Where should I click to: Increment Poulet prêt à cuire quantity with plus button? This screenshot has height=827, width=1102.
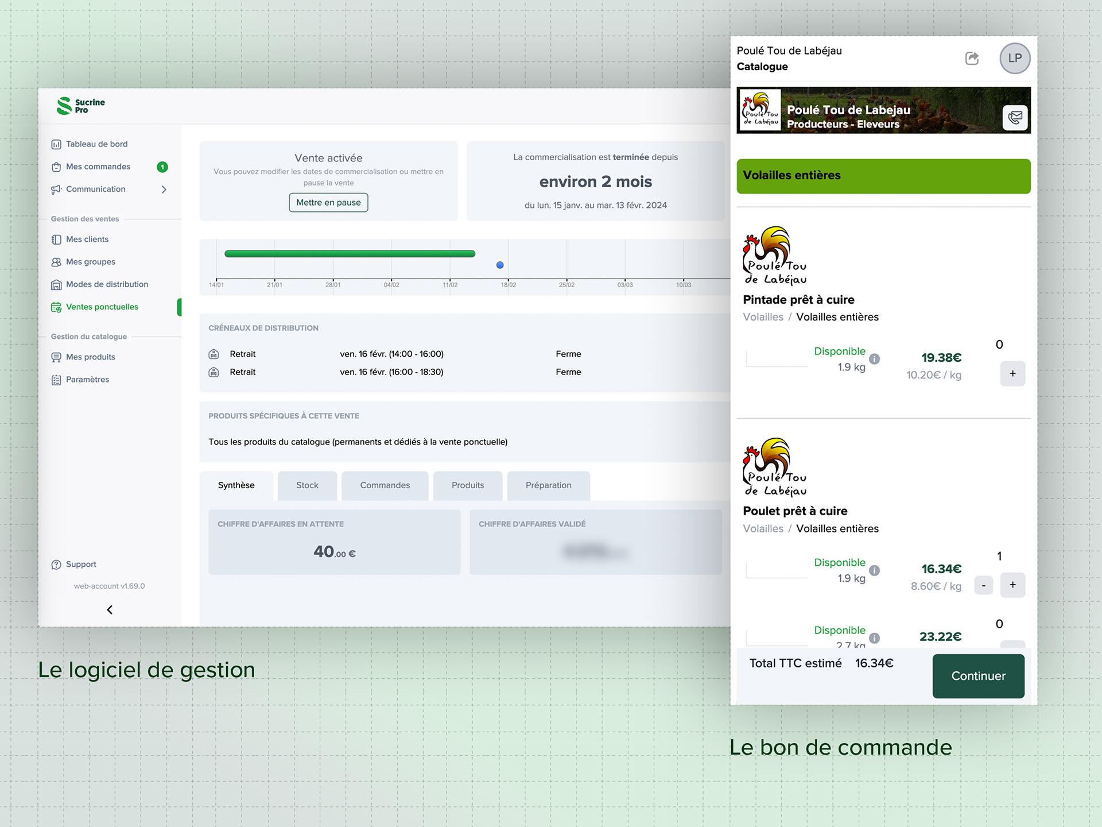pyautogui.click(x=1012, y=585)
